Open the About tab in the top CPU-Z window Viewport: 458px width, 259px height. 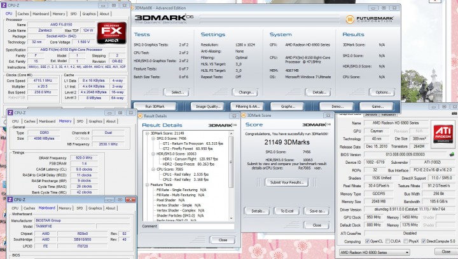pos(104,14)
